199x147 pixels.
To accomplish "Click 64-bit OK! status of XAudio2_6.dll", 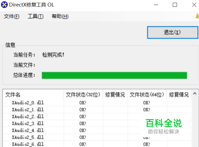I will (146, 144).
